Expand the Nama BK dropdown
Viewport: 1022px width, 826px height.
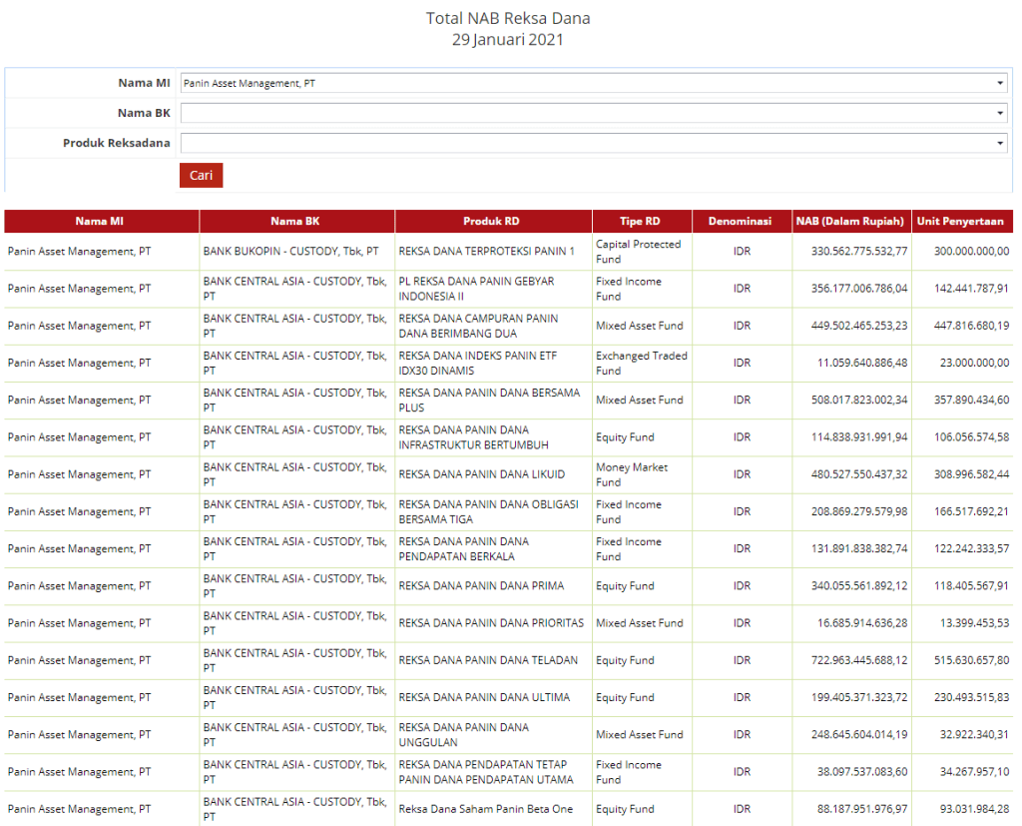593,114
